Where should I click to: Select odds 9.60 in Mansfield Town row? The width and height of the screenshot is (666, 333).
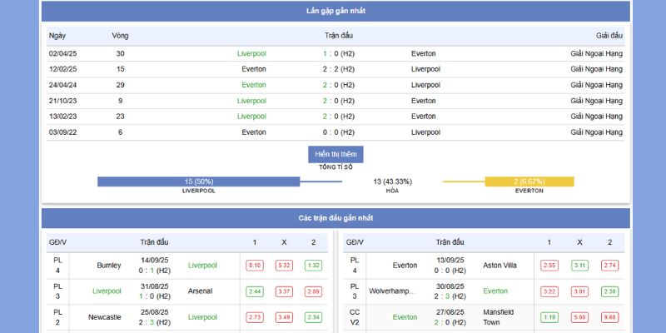(x=610, y=317)
